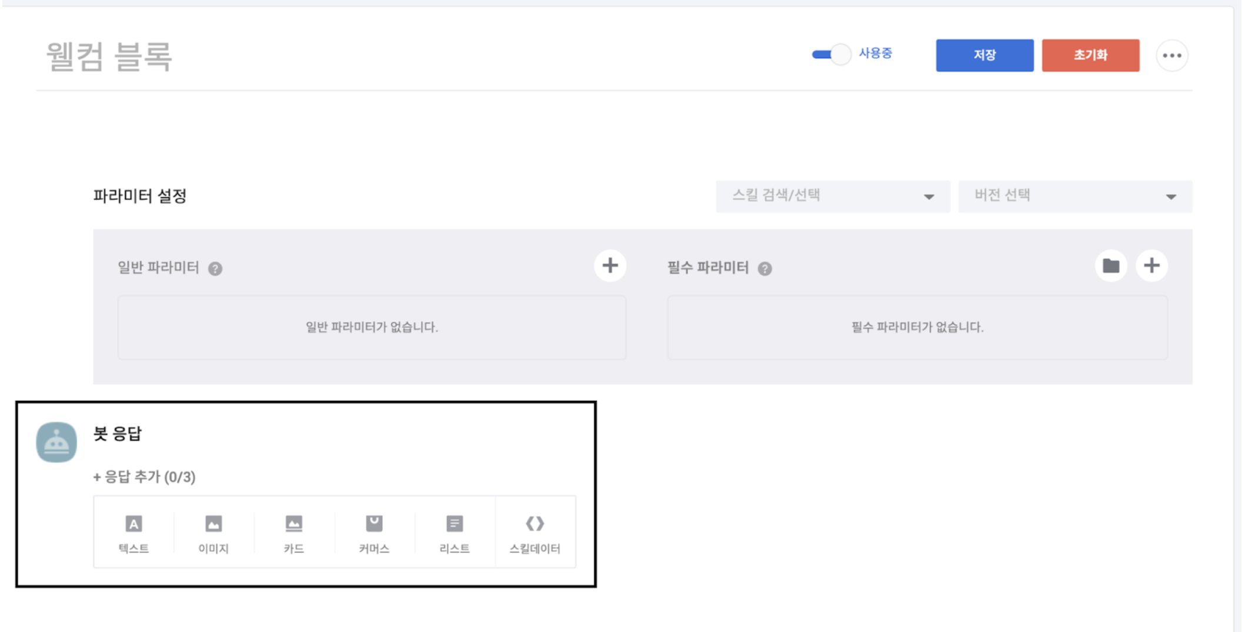
Task: Add a 리스트 response
Action: click(454, 532)
